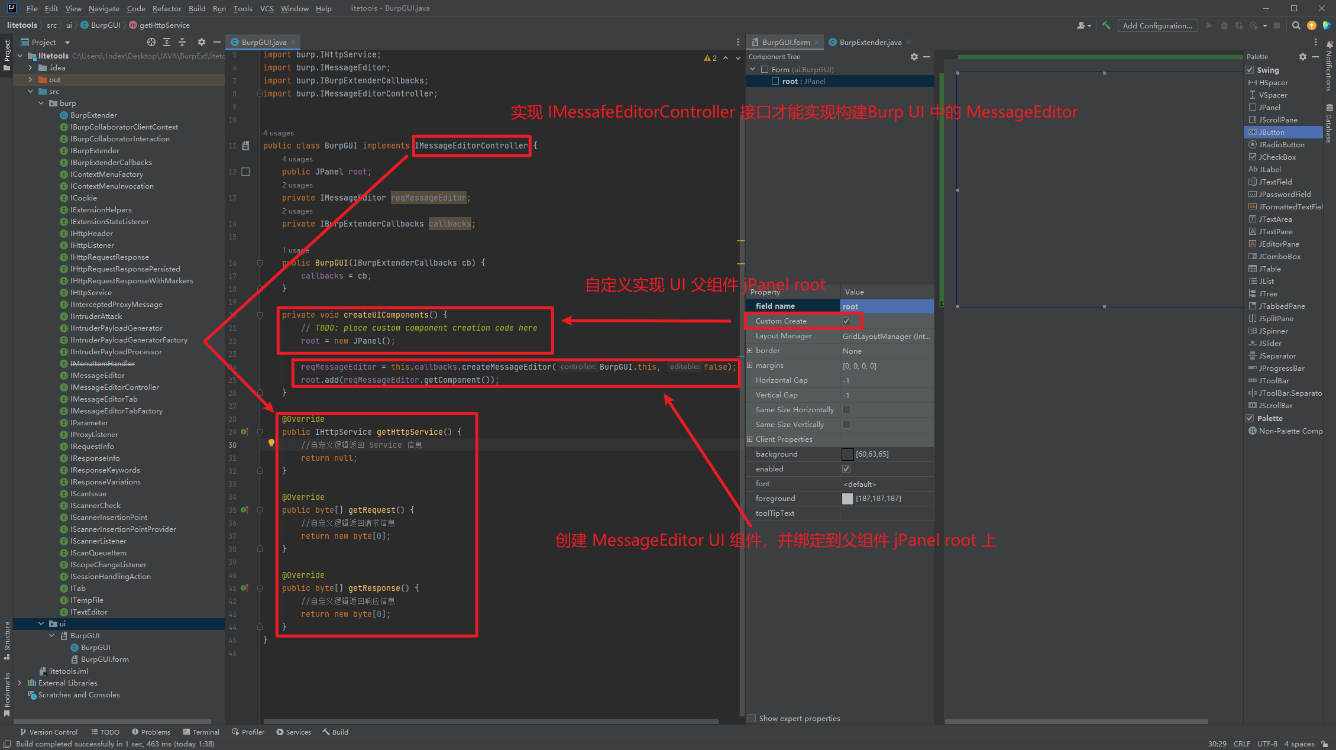
Task: Open the Services tool window
Action: point(293,732)
